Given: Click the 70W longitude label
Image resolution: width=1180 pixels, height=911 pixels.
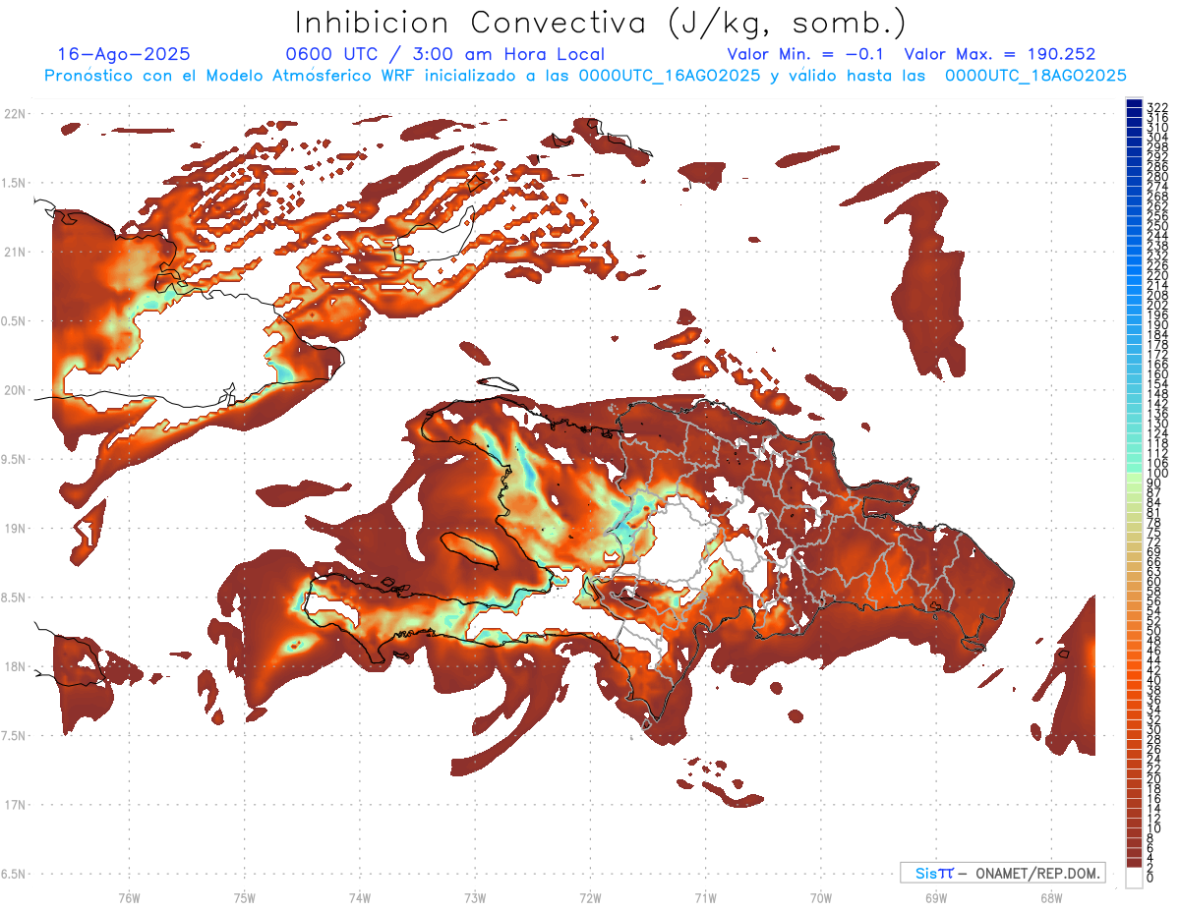Looking at the screenshot, I should tap(821, 897).
